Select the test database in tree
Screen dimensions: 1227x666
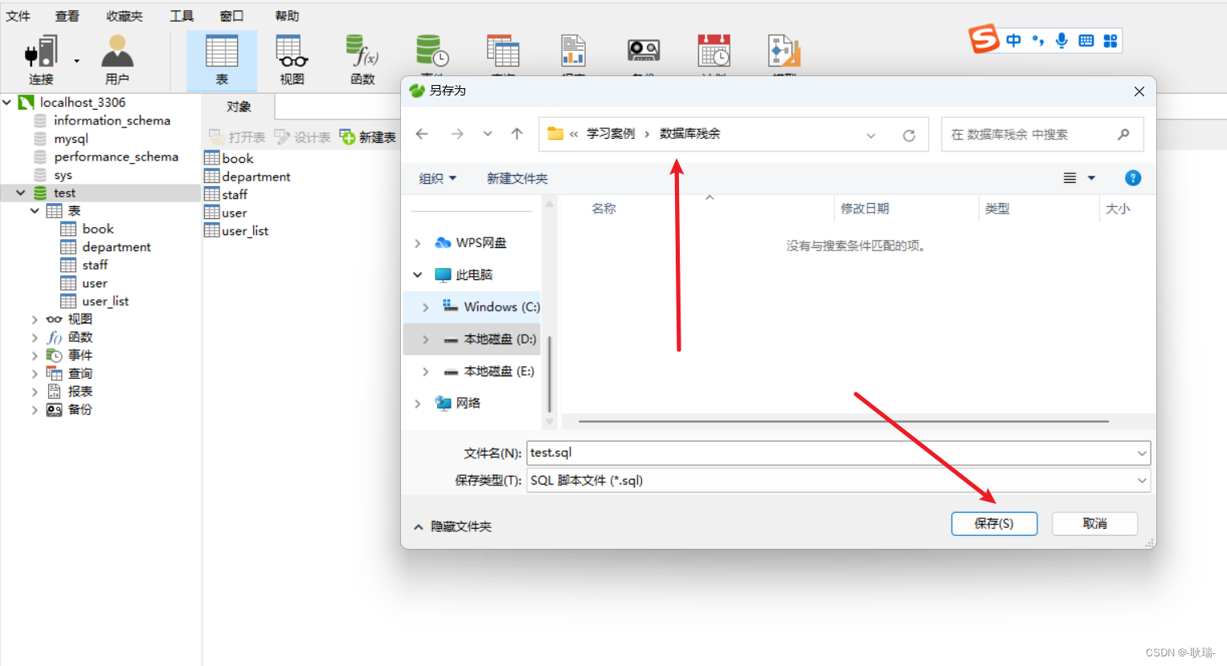click(64, 193)
